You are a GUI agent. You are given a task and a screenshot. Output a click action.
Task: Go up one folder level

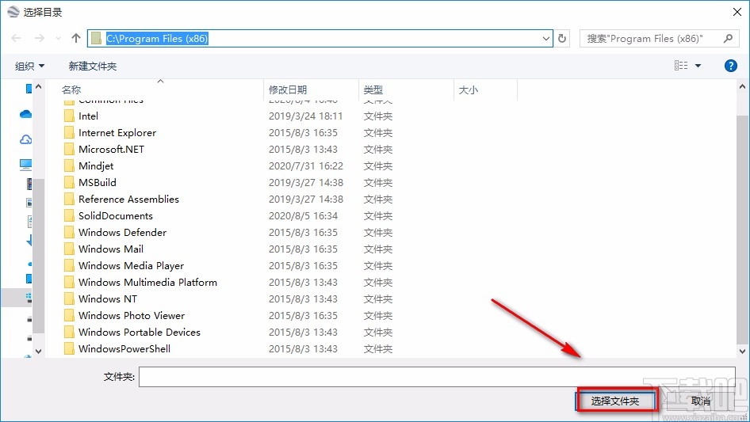point(75,38)
